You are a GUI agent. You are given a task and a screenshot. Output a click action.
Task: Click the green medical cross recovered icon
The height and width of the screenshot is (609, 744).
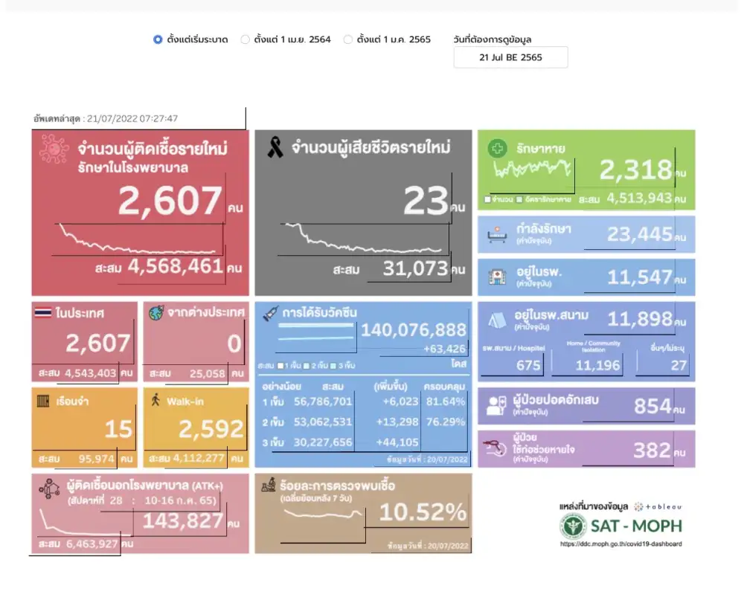coord(496,149)
